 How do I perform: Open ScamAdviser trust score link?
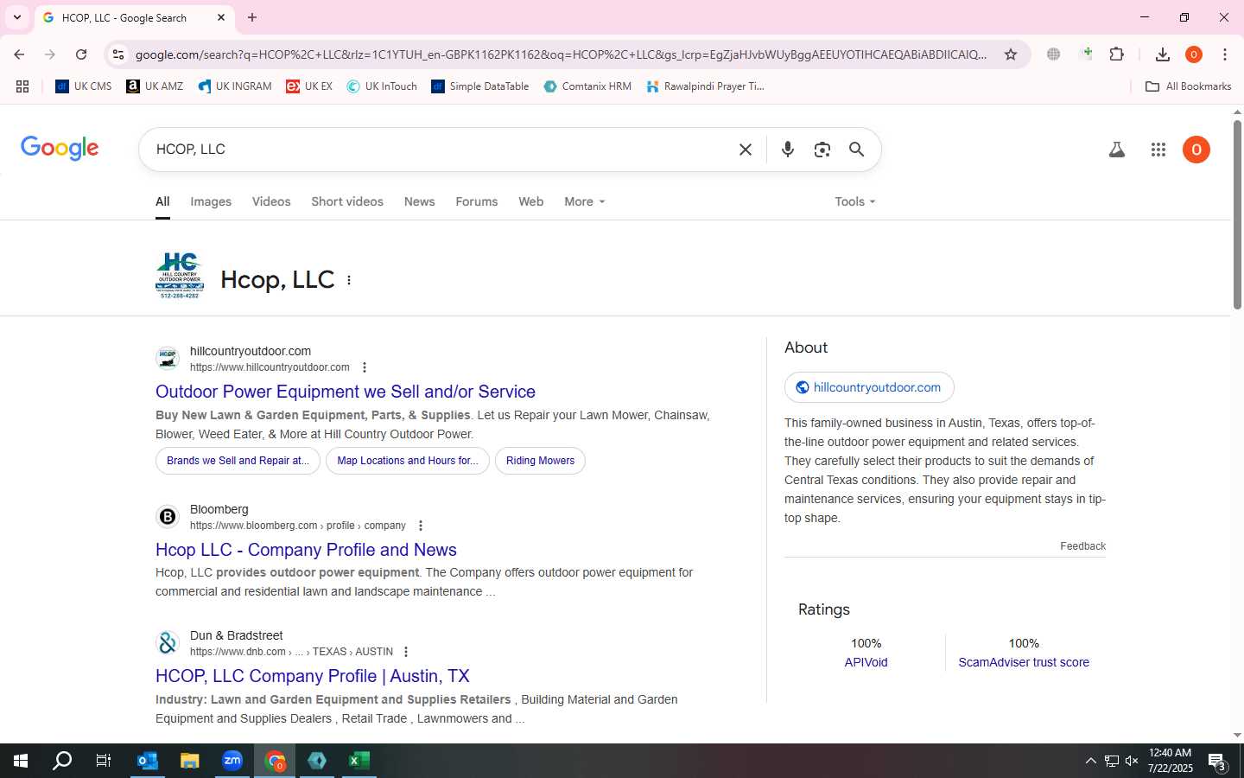coord(1024,662)
